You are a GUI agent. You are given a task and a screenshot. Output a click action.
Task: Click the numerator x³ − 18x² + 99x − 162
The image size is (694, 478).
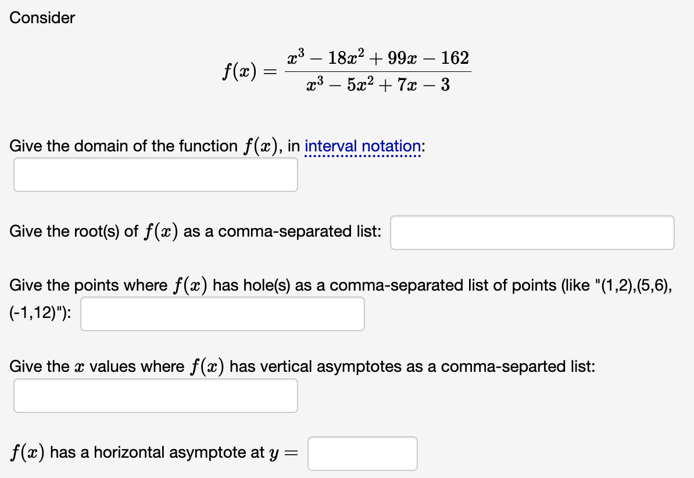pyautogui.click(x=378, y=57)
